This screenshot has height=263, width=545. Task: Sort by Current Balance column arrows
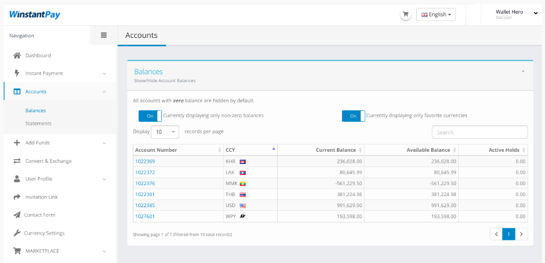361,150
